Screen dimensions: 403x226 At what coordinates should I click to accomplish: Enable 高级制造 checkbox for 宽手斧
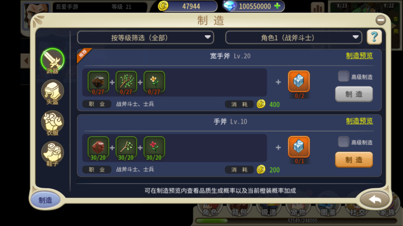coord(343,77)
